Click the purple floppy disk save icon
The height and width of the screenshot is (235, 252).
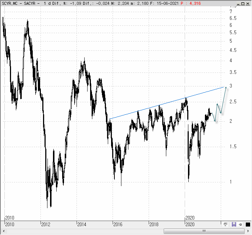pyautogui.click(x=234, y=224)
